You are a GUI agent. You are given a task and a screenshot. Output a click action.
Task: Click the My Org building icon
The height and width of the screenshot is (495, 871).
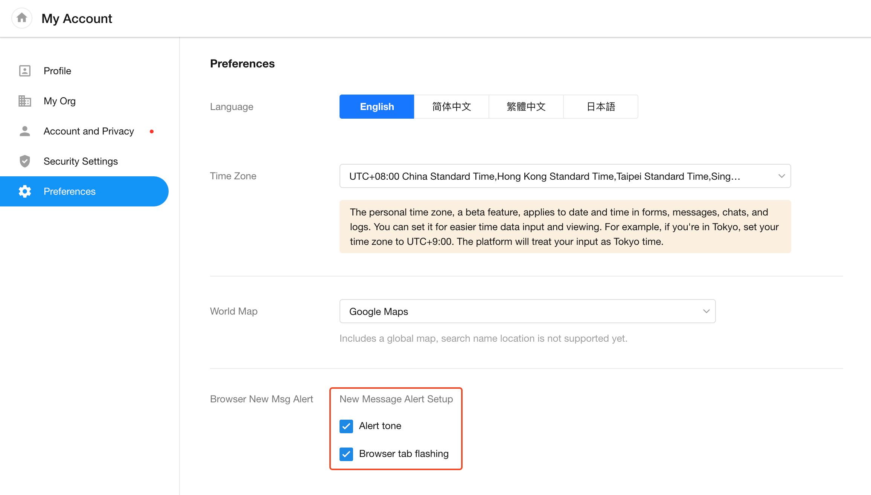point(25,101)
